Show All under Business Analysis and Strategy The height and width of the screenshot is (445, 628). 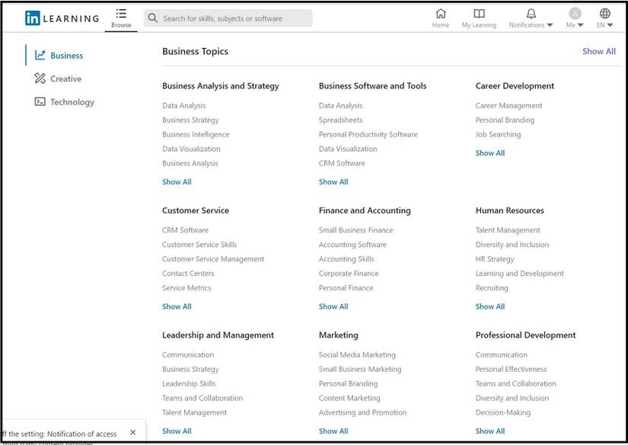point(177,181)
